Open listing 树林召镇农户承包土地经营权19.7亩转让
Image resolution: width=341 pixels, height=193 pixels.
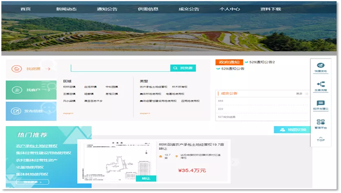[x=191, y=147]
